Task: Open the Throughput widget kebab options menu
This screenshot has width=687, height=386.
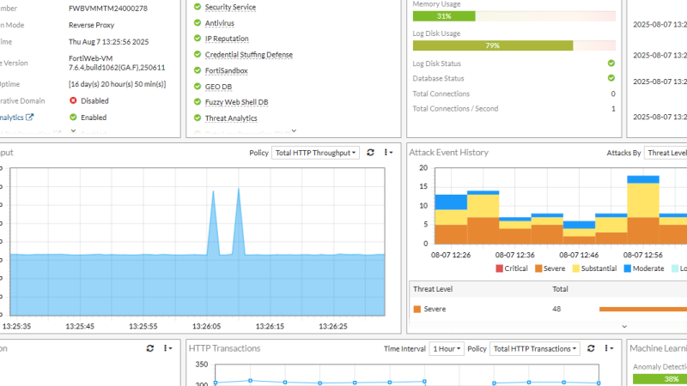Action: [x=388, y=153]
